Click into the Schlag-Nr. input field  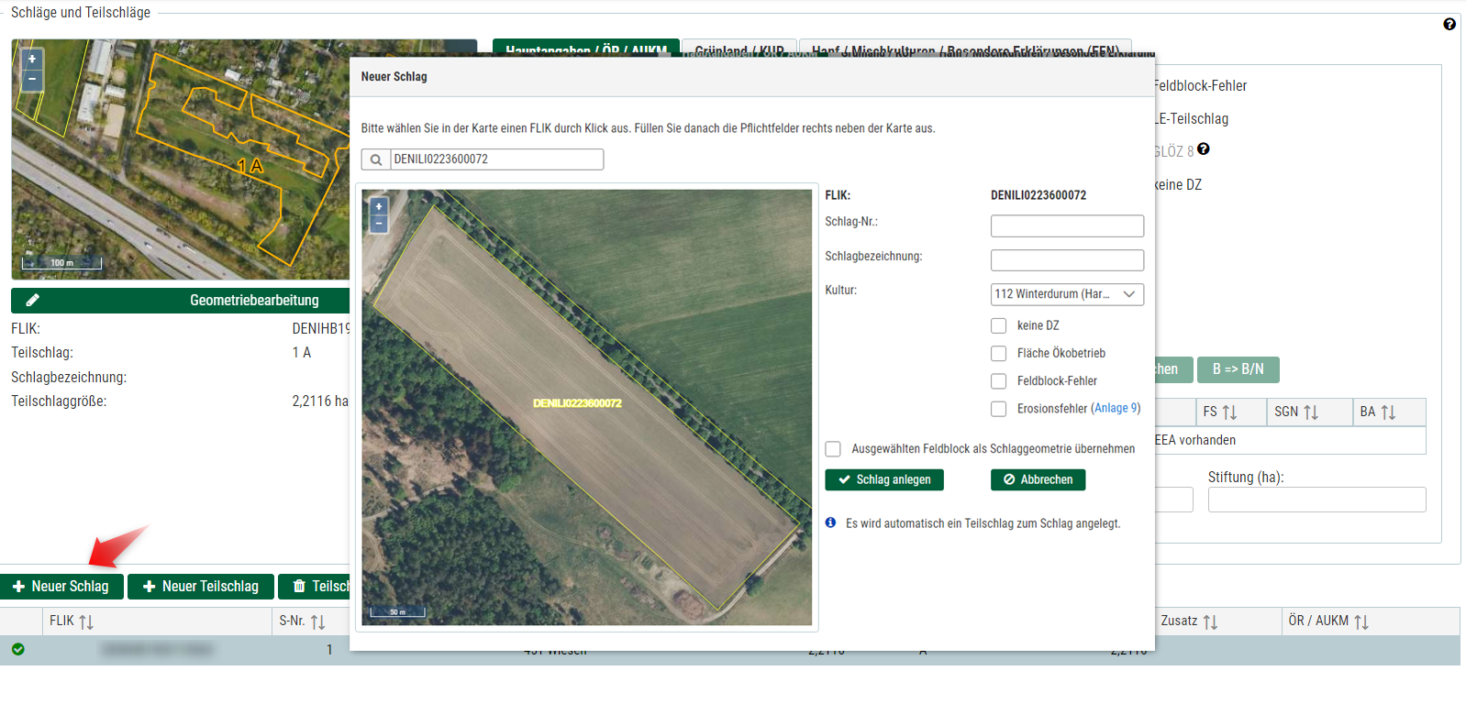click(1067, 225)
